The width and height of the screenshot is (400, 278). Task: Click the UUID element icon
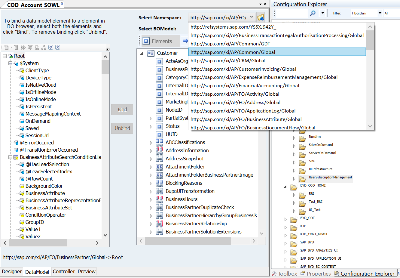click(x=160, y=134)
